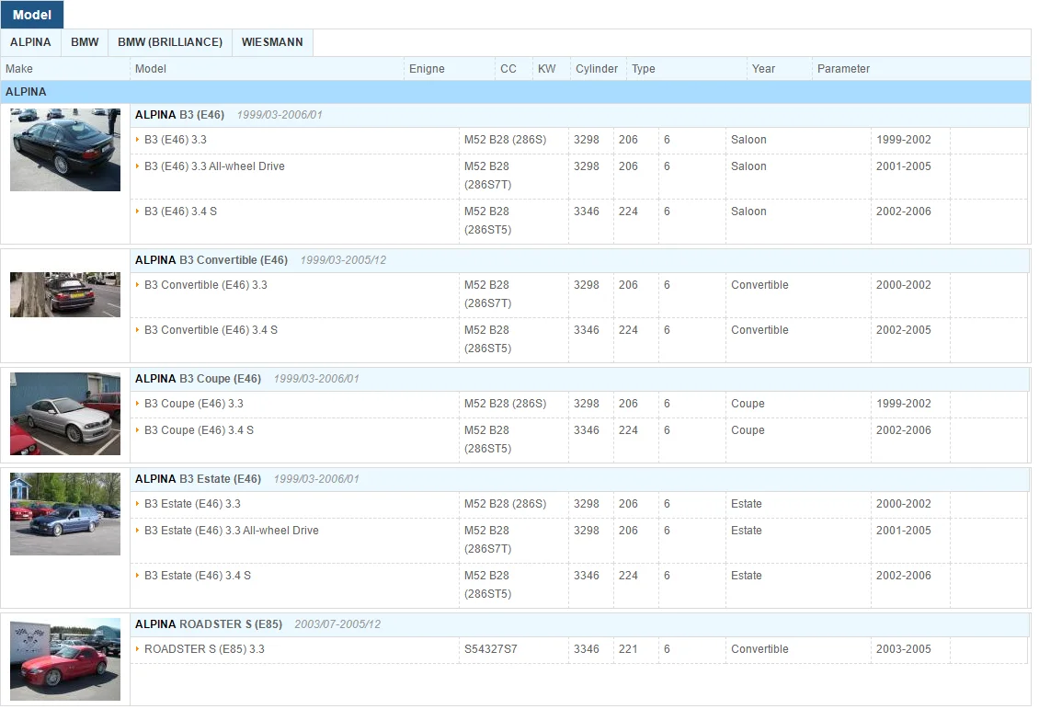The width and height of the screenshot is (1039, 709).
Task: Open B3 (E46) 3.4 S link
Action: point(181,212)
